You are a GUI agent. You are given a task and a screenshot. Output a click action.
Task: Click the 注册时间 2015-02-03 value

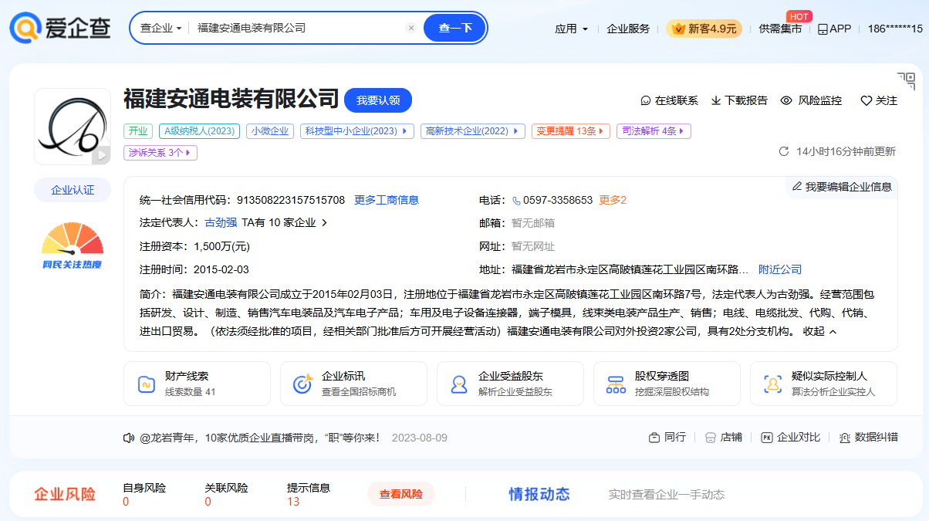[221, 269]
